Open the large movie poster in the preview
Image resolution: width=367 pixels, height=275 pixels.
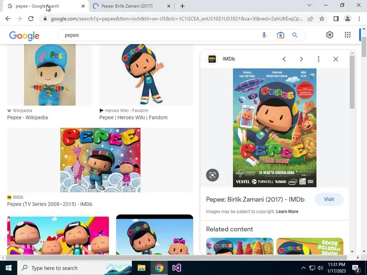275,128
